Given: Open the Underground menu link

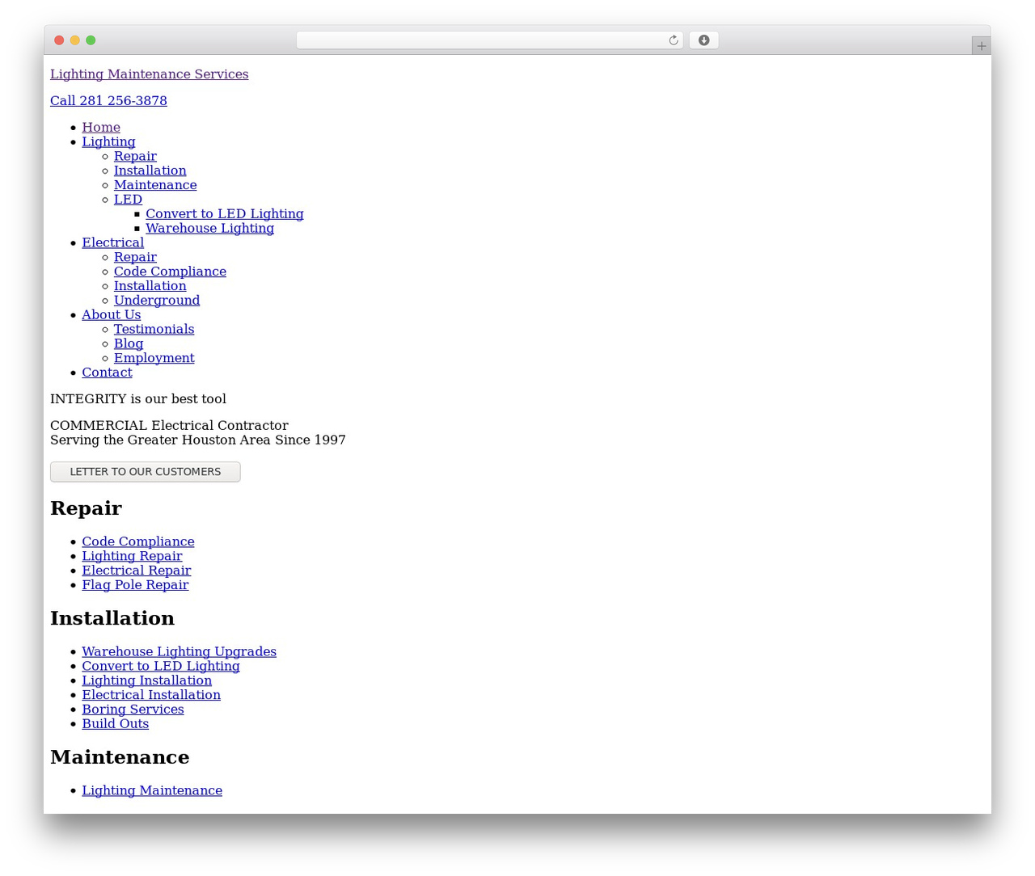Looking at the screenshot, I should (x=157, y=301).
